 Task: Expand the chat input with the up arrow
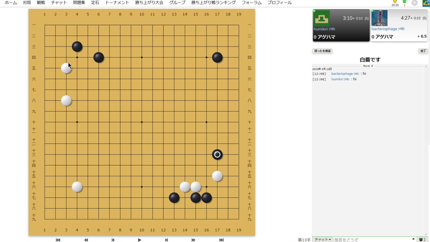(x=413, y=239)
